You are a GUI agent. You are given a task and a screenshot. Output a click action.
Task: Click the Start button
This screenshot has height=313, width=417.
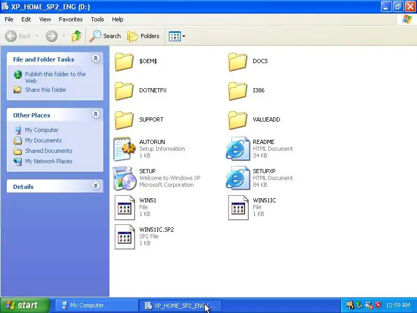coord(25,305)
